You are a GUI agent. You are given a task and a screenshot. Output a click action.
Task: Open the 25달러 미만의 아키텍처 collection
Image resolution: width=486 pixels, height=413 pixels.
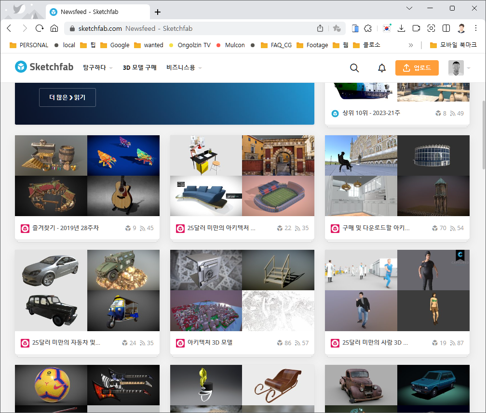(221, 228)
